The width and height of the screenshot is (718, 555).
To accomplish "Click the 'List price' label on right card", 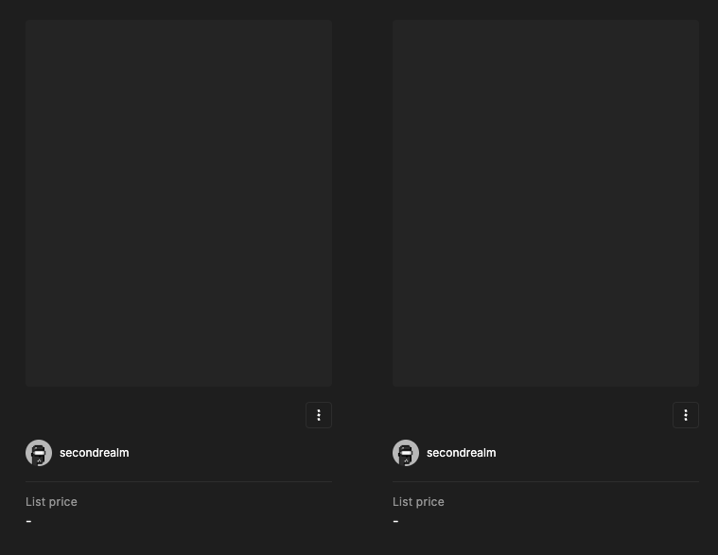I will pos(418,502).
